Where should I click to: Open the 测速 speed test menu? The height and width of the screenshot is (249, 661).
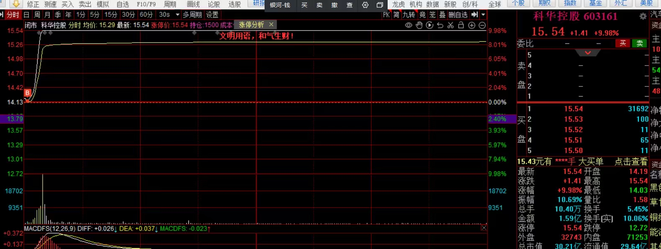point(50,4)
